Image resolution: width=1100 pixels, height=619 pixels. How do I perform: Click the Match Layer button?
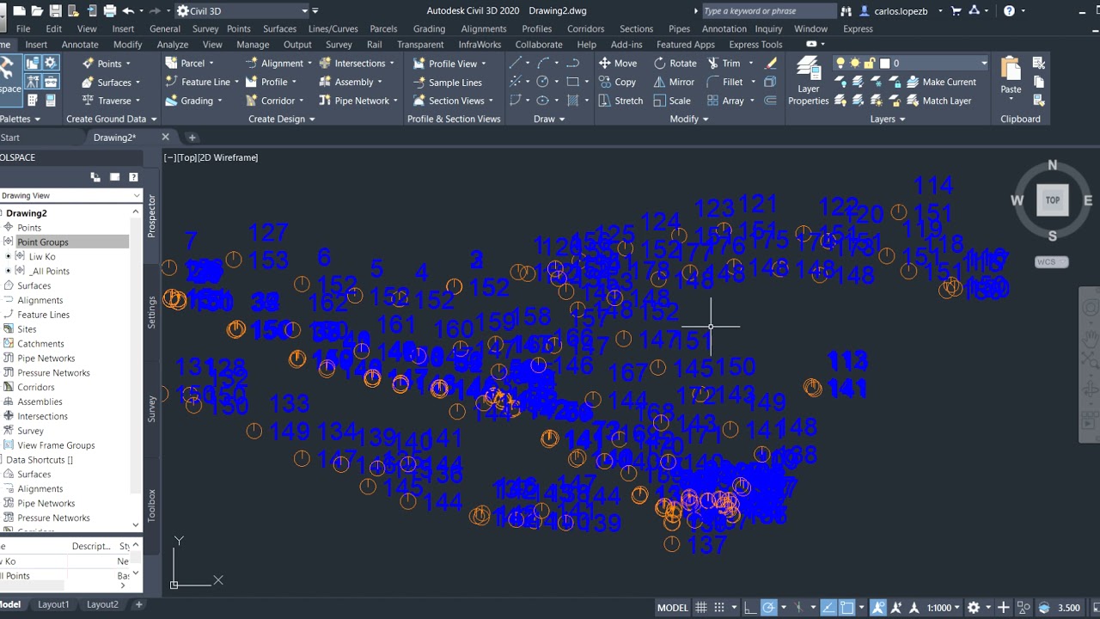939,101
